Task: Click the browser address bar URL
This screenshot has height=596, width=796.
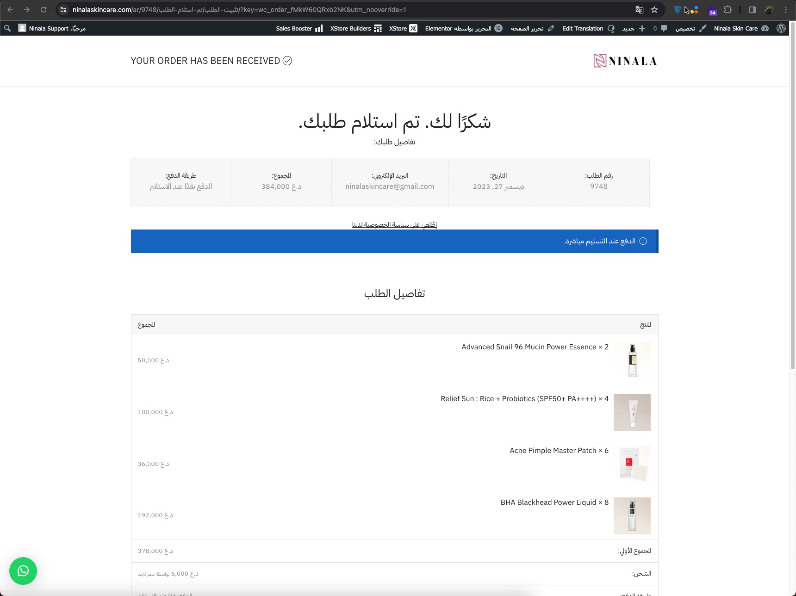Action: click(239, 10)
